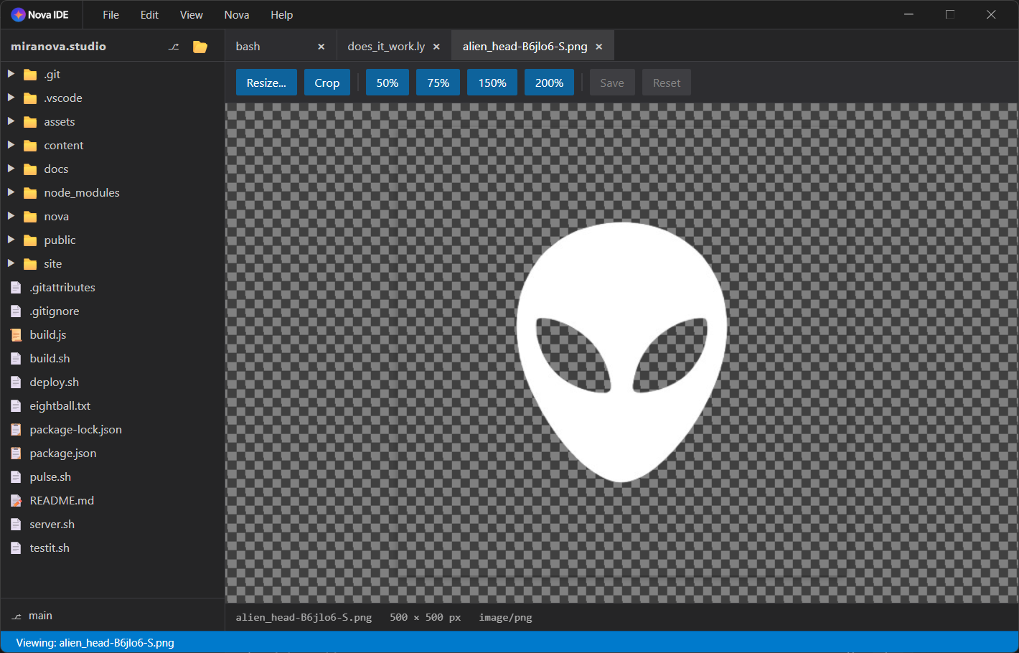Screen dimensions: 1019x653
Task: Open the Resize dialog
Action: 266,82
